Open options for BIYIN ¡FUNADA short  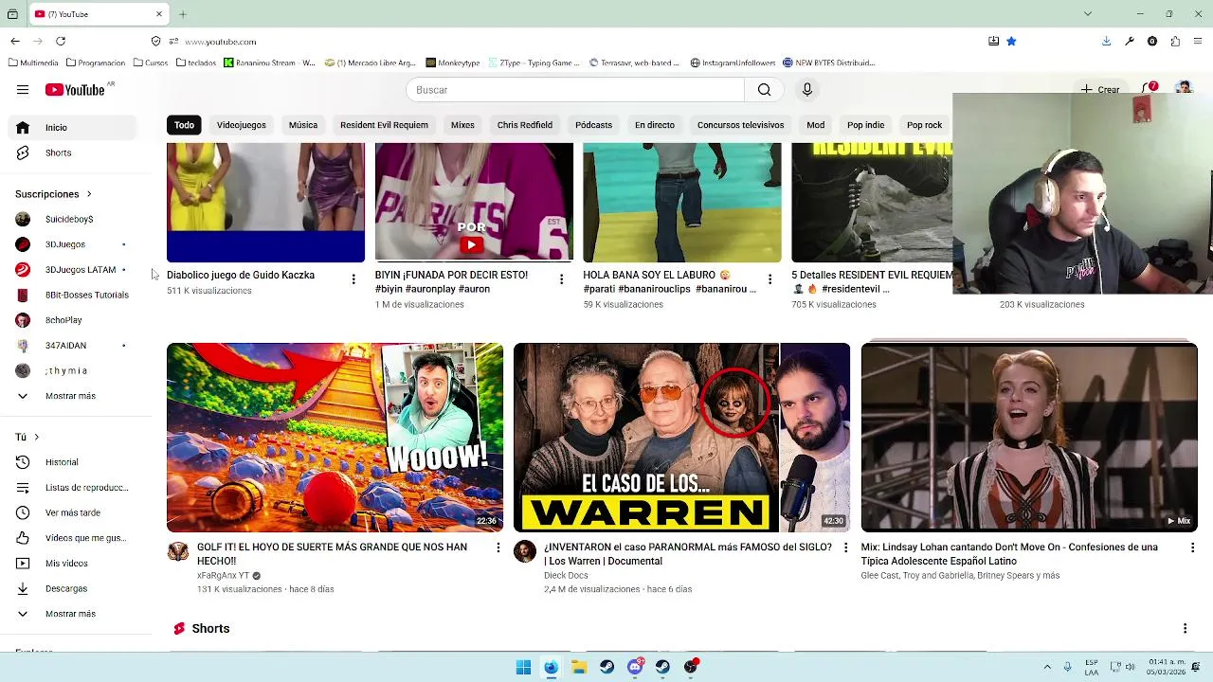coord(561,279)
